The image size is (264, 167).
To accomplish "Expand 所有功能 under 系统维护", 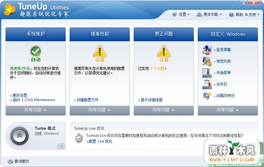I will point(36,110).
